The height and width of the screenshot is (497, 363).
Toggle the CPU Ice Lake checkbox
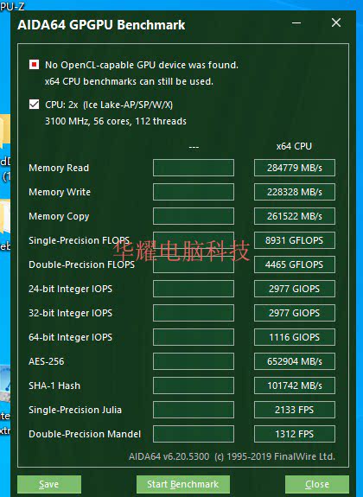pyautogui.click(x=34, y=105)
